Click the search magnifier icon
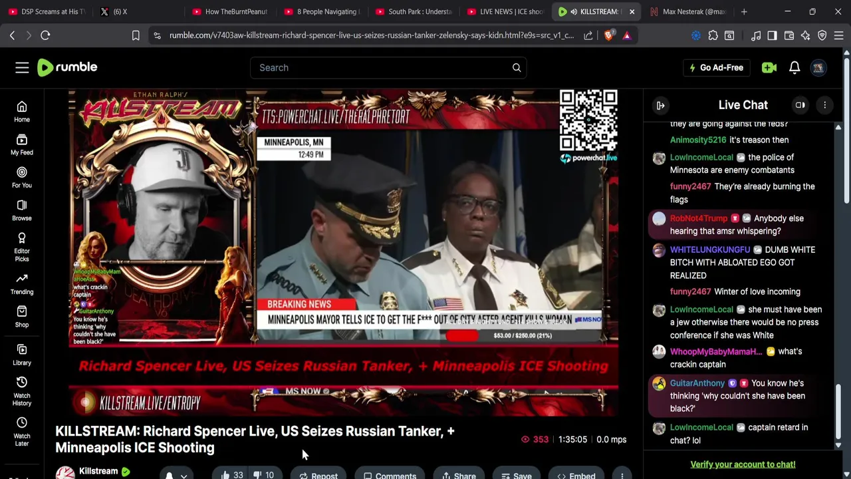 coord(517,67)
